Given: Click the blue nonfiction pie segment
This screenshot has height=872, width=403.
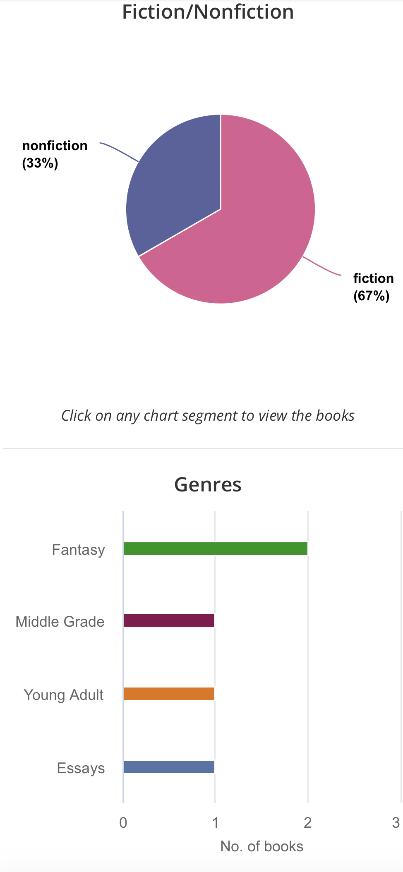Looking at the screenshot, I should pos(178,182).
